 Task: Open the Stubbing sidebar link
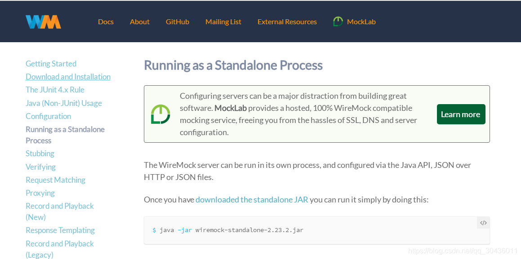[40, 154]
